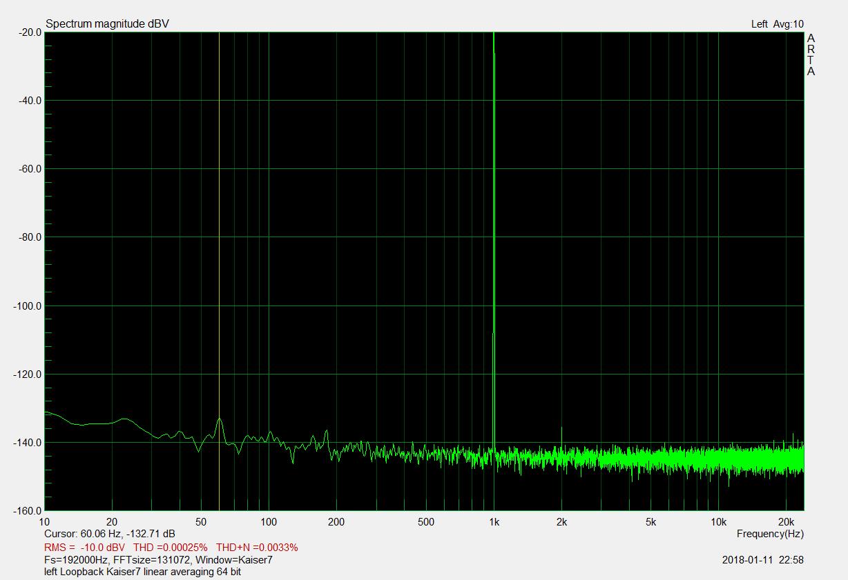Click the '20' frequency axis label

point(112,522)
